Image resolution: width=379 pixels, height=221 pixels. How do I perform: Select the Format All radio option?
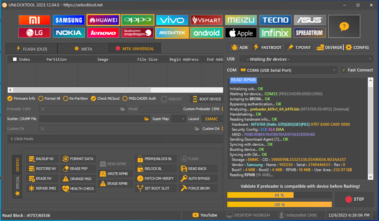(41, 98)
